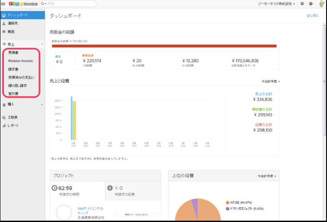Collapse the 売上 sidebar section
The height and width of the screenshot is (222, 327).
pos(23,44)
